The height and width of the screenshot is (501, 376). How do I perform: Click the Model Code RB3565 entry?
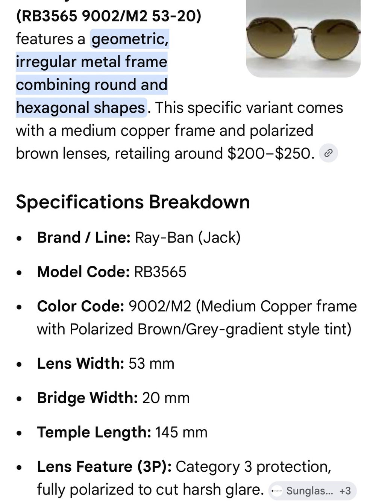[112, 272]
